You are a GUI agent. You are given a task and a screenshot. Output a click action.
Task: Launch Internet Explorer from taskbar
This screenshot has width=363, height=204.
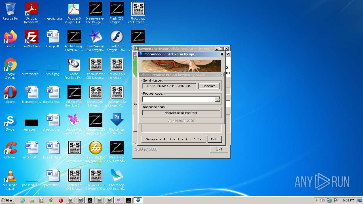pyautogui.click(x=23, y=200)
